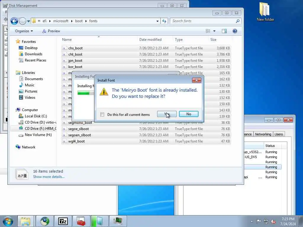Click the boot breadcrumb segment

click(79, 21)
